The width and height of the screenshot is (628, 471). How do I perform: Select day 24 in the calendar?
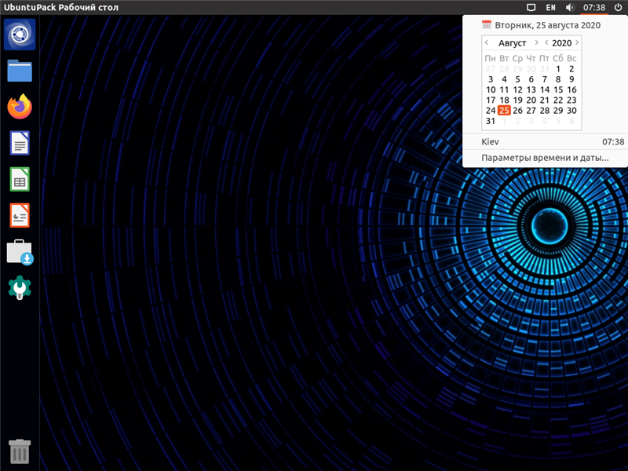(x=491, y=111)
